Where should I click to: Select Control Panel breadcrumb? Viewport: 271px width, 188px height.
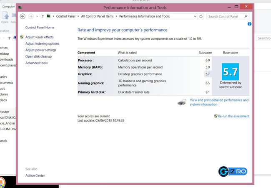pyautogui.click(x=66, y=16)
